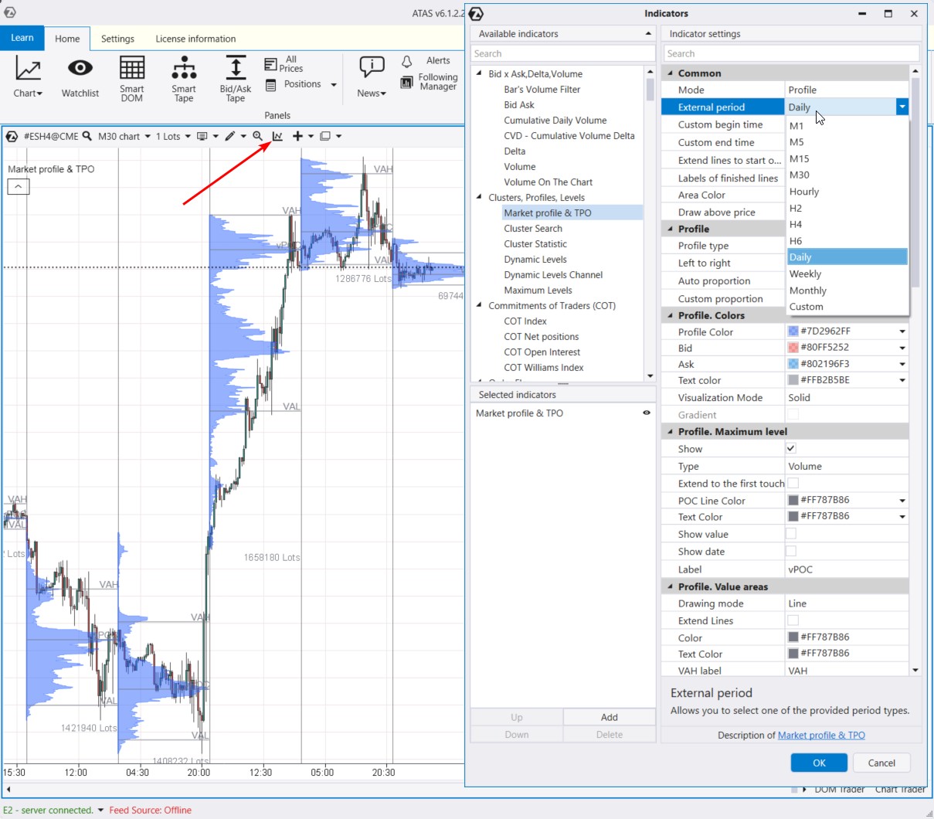Toggle visibility of Market profile & TPO indicator
The width and height of the screenshot is (934, 819).
pos(646,413)
